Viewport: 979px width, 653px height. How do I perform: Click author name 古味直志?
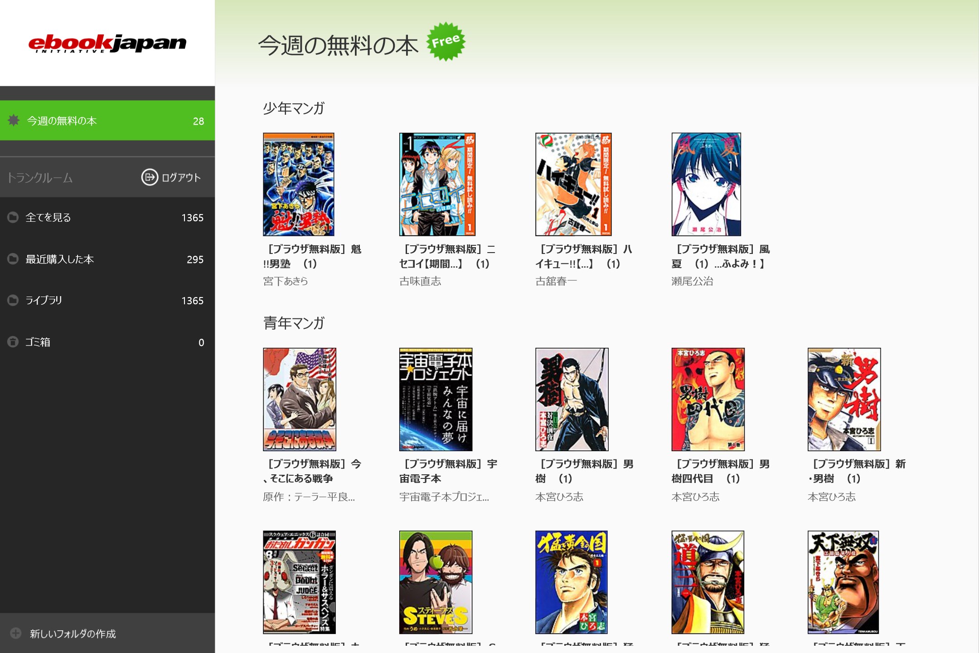(420, 281)
